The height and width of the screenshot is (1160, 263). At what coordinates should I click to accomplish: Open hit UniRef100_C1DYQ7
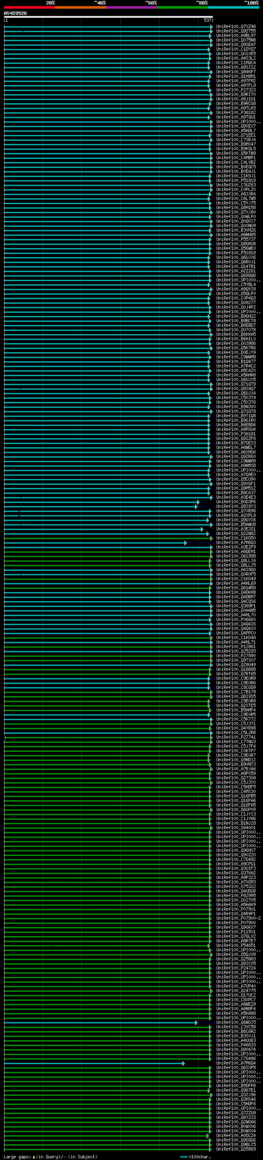click(235, 49)
